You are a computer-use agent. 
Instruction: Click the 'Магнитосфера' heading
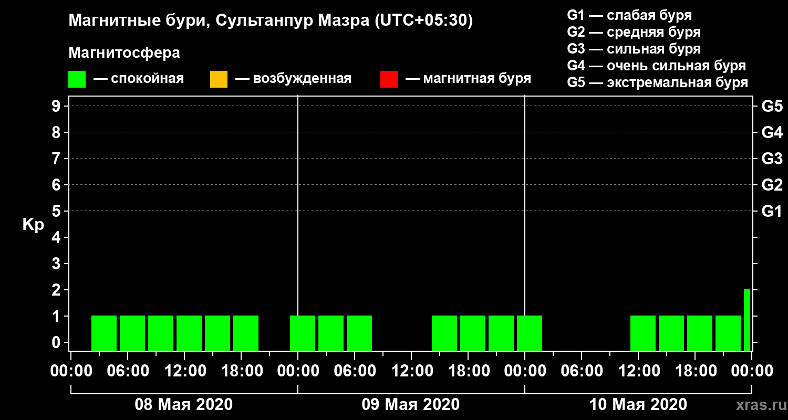pyautogui.click(x=124, y=53)
